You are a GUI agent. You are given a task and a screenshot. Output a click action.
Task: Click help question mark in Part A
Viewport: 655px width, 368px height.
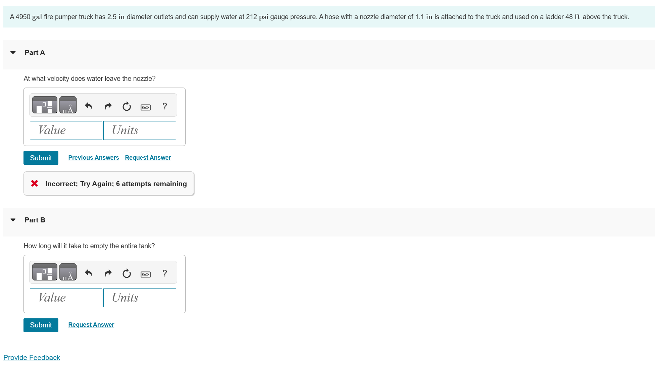coord(164,106)
